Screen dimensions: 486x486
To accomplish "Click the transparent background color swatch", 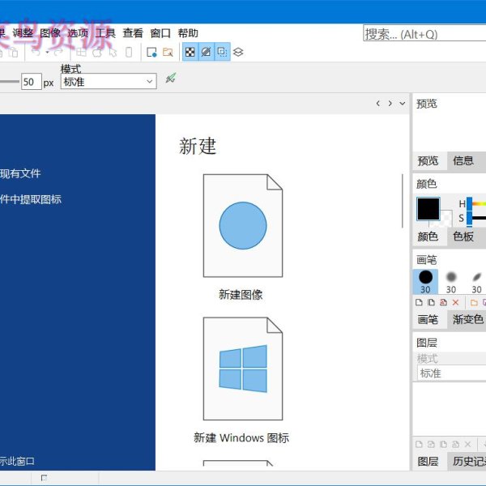I will tap(446, 219).
